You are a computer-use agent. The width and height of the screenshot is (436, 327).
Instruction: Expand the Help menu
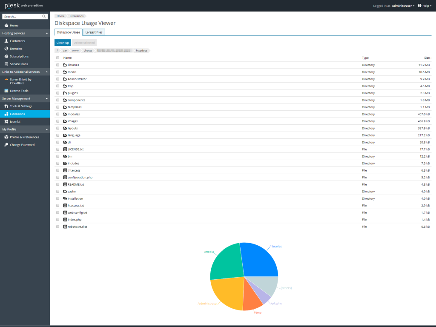click(425, 6)
